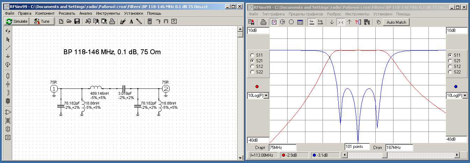Select S22 radio button on left panel
Screen dimensions: 470x163
[x=252, y=72]
